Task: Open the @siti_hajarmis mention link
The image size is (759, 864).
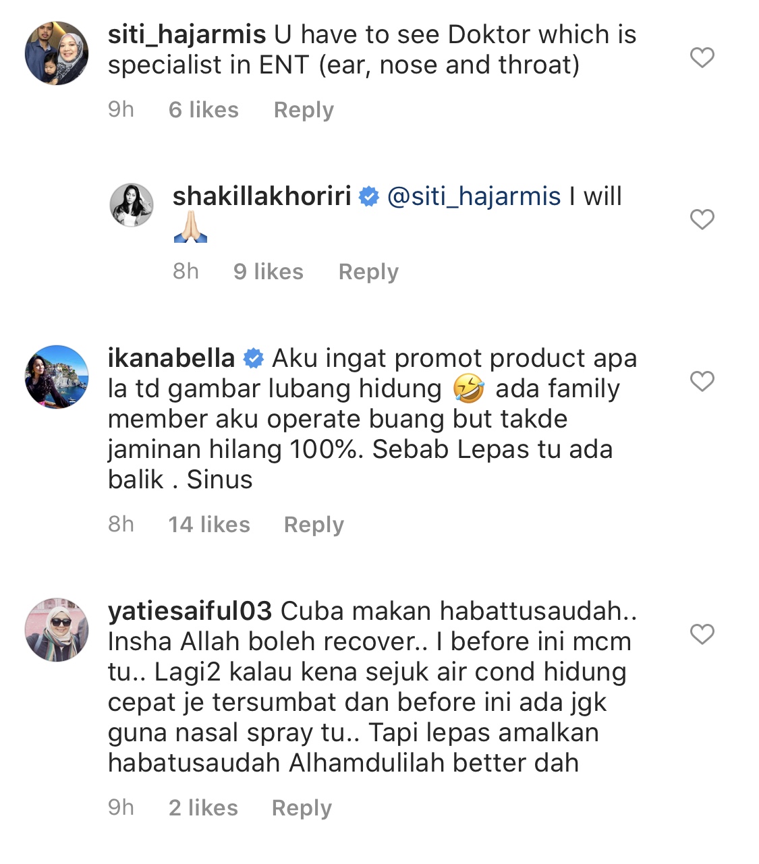Action: coord(474,196)
